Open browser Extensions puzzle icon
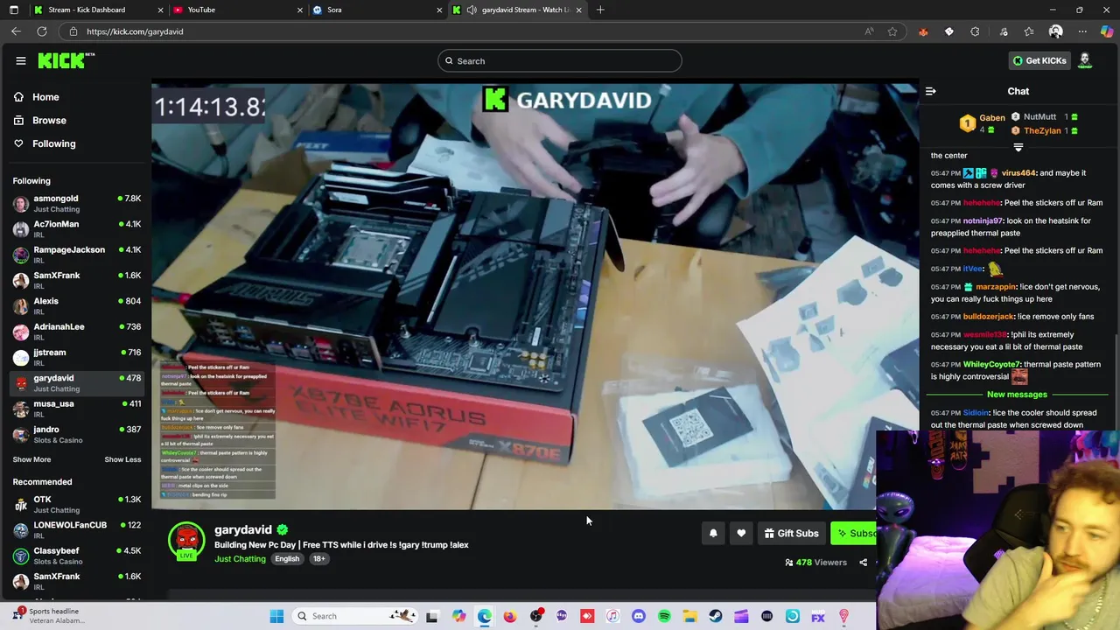The height and width of the screenshot is (630, 1120). coord(975,31)
